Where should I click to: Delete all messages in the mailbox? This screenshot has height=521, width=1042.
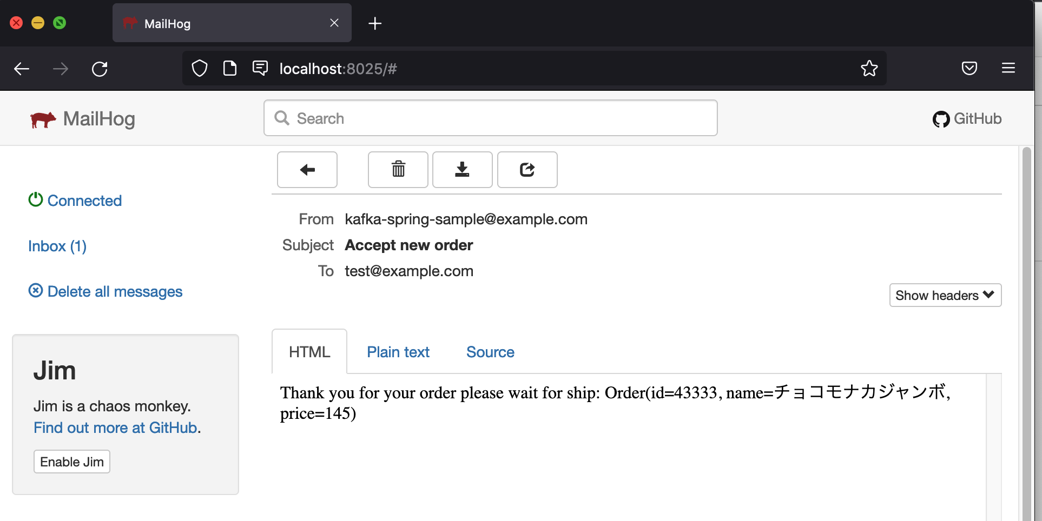click(x=105, y=291)
